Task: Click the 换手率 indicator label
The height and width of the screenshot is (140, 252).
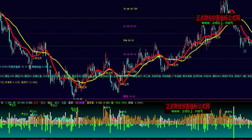Action: coord(90,103)
